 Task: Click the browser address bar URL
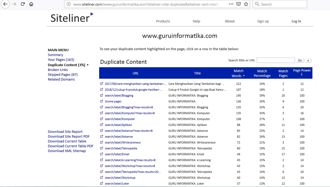(146, 4)
